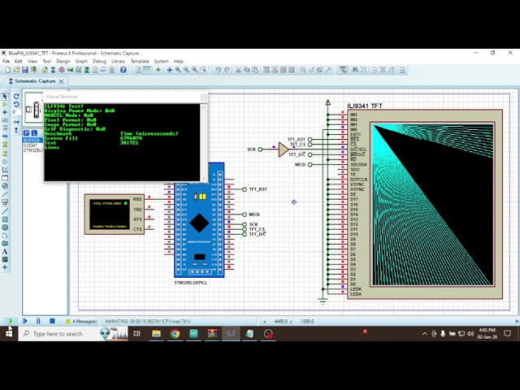Click the Stop simulation button
Screen dimensions: 520x390
(52, 321)
